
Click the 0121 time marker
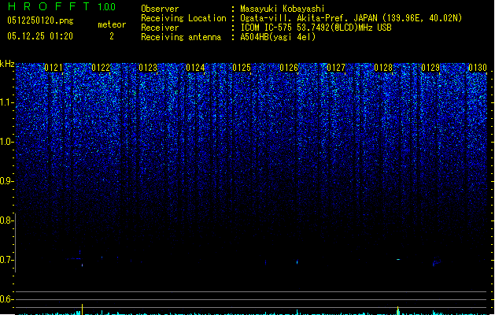tap(54, 68)
